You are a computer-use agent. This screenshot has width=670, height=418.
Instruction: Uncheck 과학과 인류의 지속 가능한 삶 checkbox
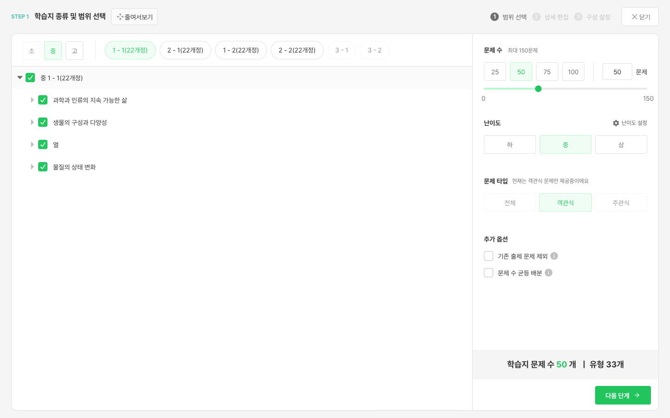tap(43, 100)
